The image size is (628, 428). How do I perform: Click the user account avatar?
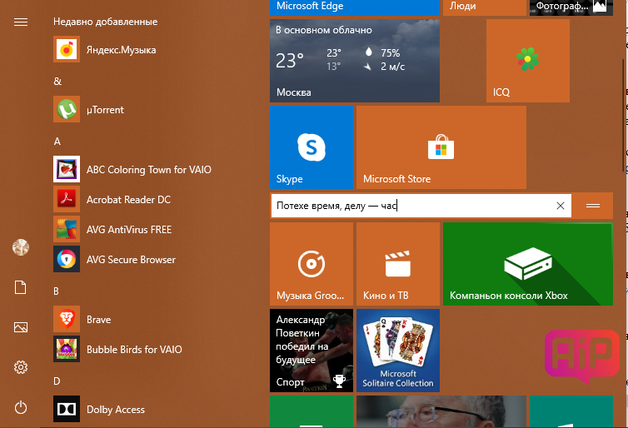point(21,247)
